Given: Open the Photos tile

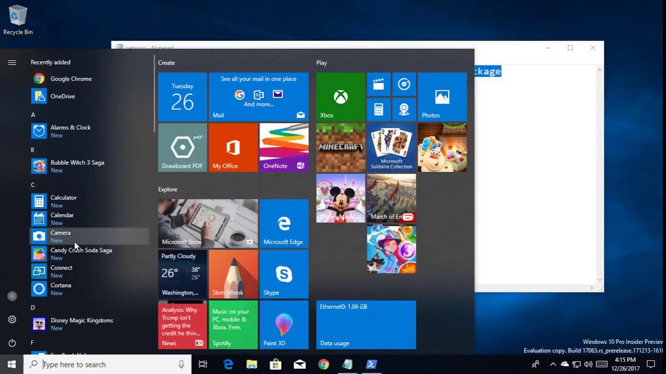Looking at the screenshot, I should tap(442, 97).
